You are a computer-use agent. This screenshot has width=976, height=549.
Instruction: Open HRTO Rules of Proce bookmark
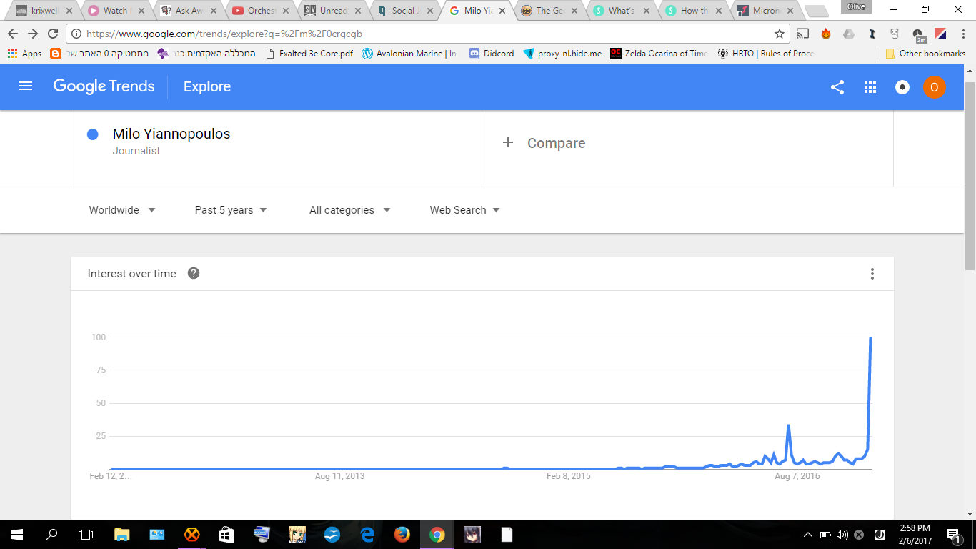click(x=766, y=54)
